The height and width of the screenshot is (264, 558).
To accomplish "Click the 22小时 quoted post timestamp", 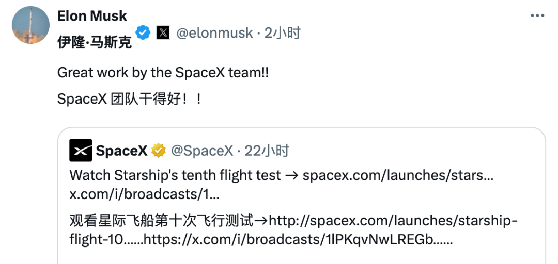I will (267, 151).
